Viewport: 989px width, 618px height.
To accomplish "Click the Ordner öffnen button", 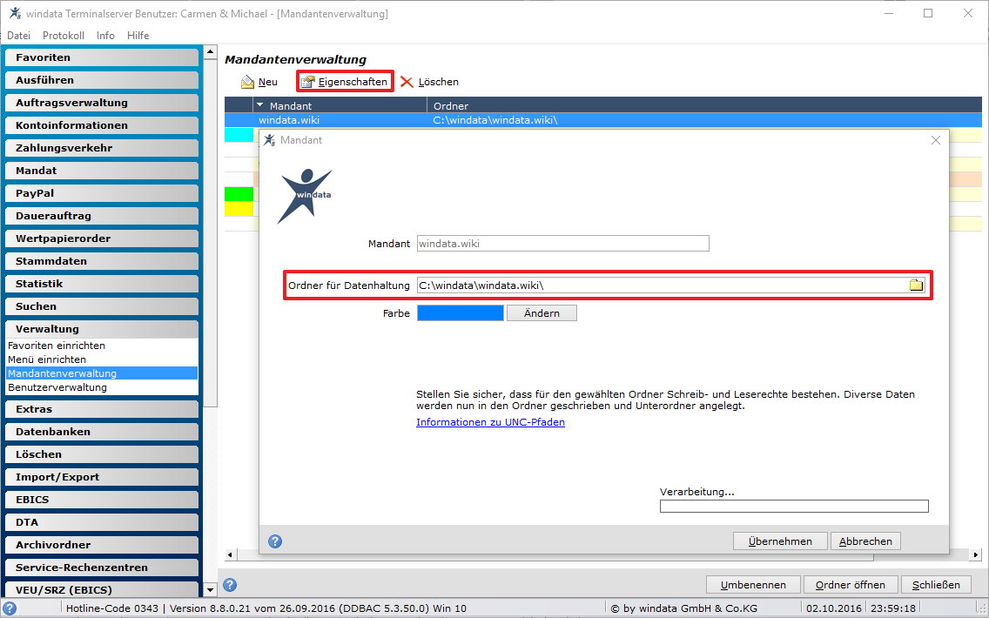I will [x=851, y=585].
